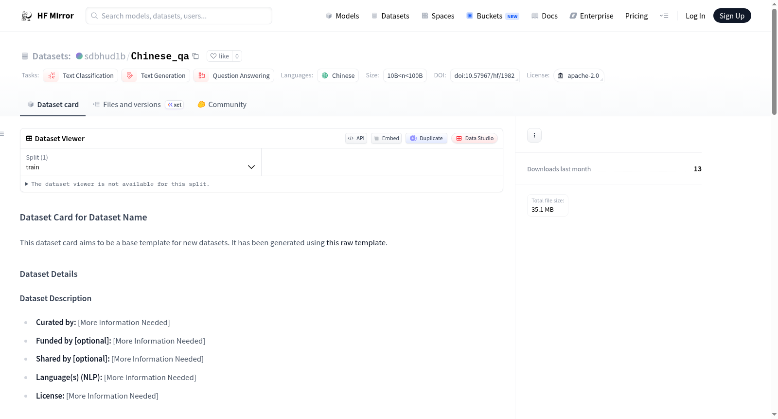Click the Total file size 35.1 MB box
778x419 pixels.
pos(548,205)
